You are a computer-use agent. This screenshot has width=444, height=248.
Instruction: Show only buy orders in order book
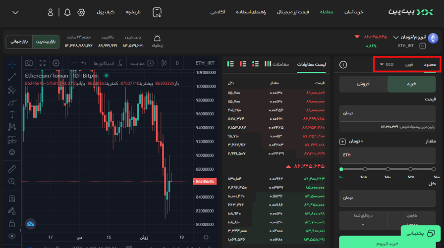[x=230, y=64]
